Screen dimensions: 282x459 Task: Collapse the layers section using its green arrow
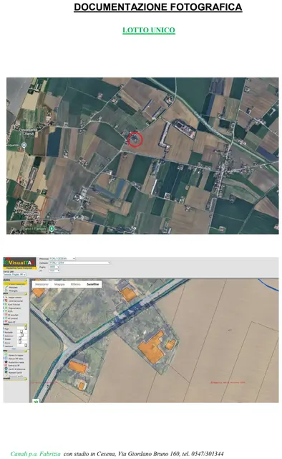(x=26, y=293)
